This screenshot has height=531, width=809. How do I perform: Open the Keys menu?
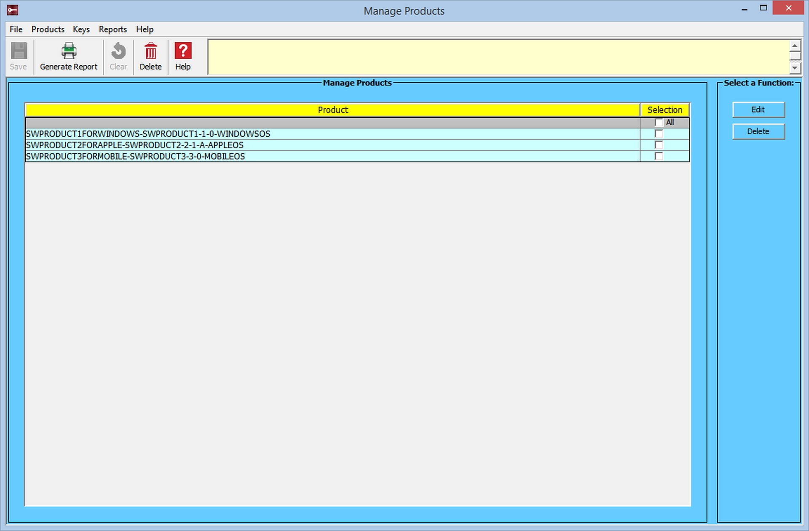click(x=81, y=29)
